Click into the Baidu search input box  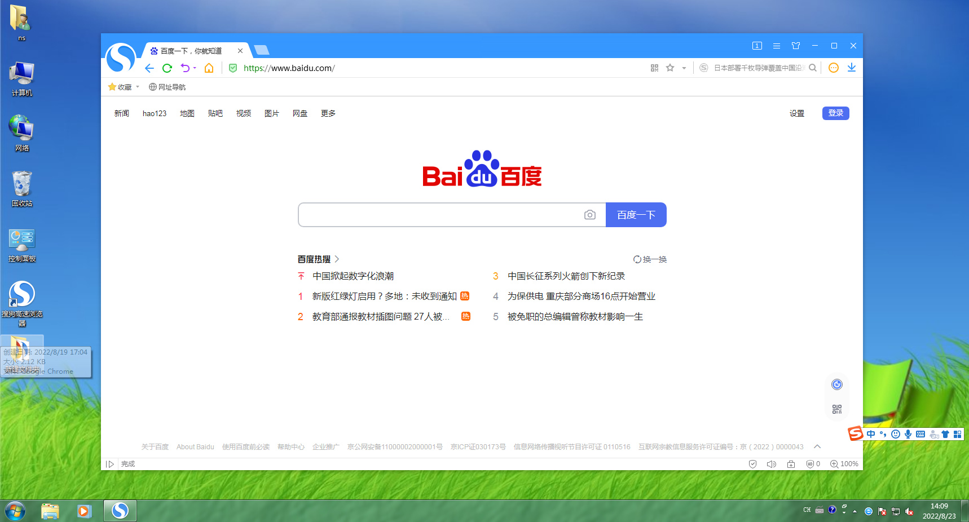coord(440,215)
